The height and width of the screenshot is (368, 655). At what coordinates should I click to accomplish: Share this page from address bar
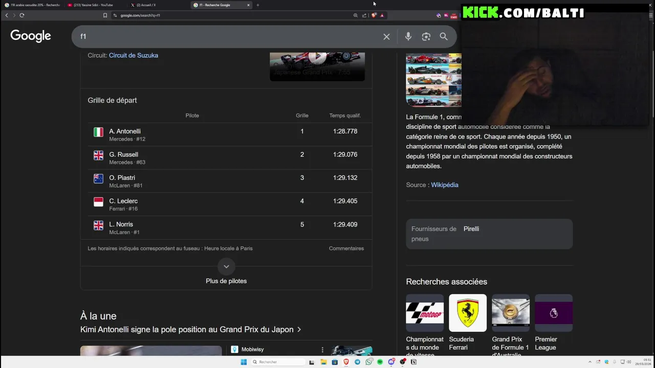364,15
